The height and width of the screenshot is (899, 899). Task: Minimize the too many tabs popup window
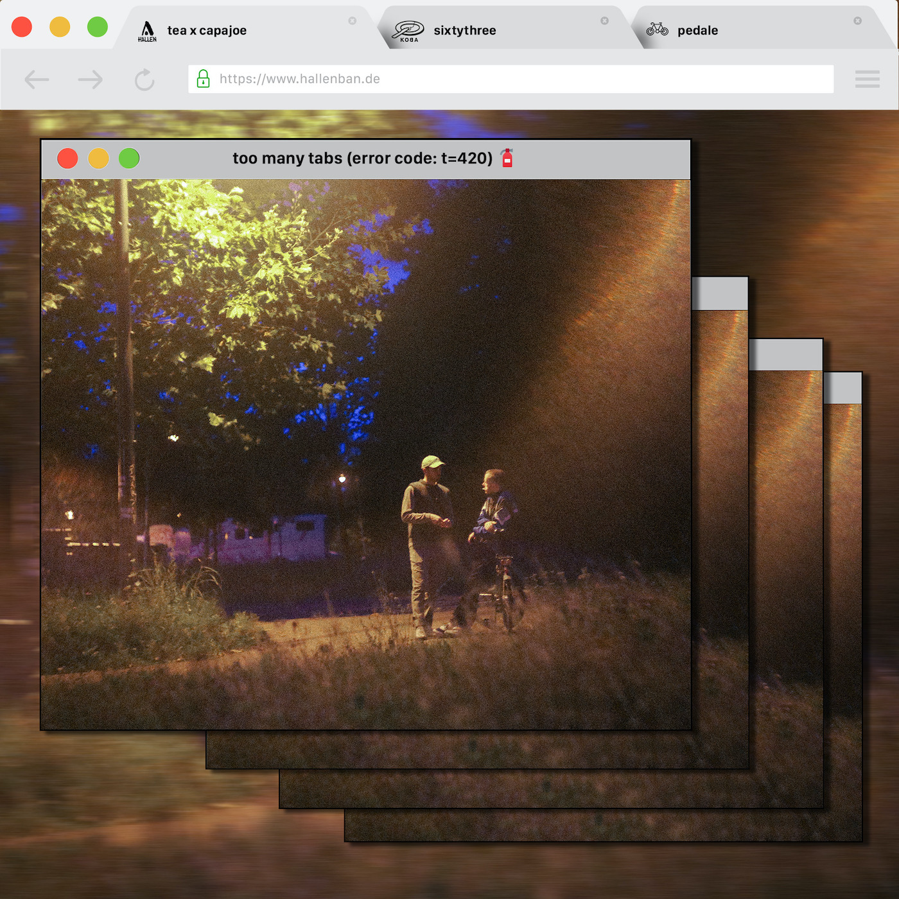pos(98,158)
